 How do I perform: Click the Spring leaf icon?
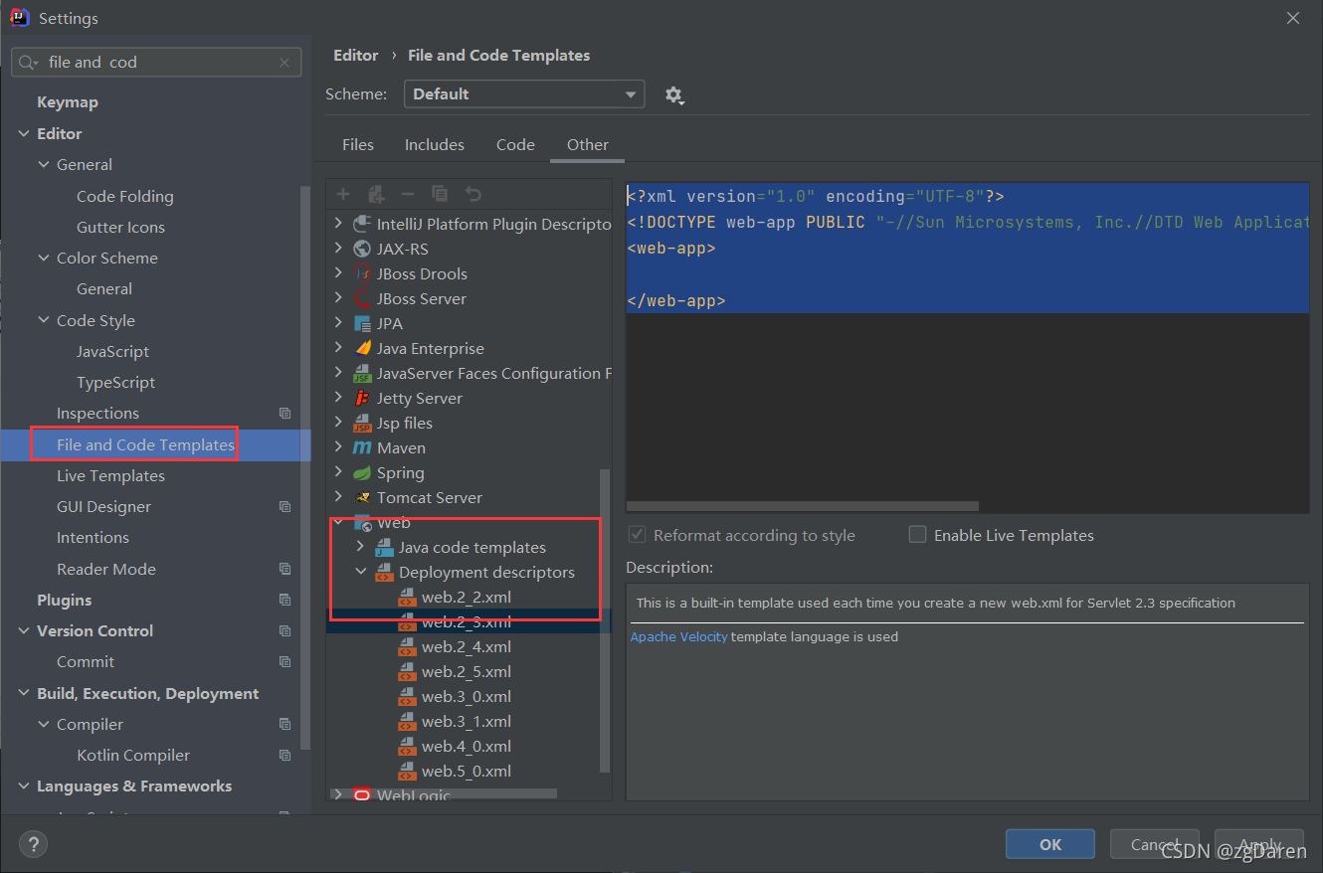[362, 472]
